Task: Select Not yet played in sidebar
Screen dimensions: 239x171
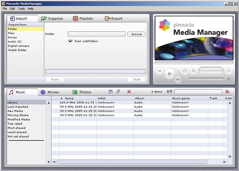Action: pyautogui.click(x=27, y=136)
